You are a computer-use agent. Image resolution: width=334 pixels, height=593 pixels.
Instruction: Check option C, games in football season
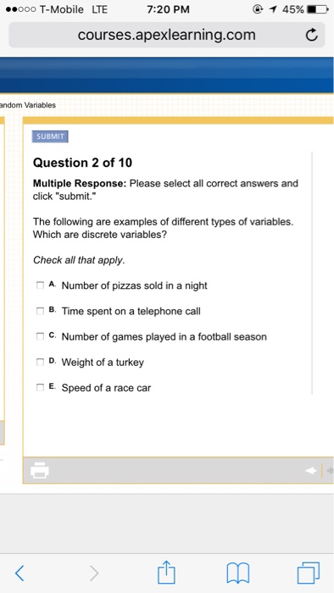[x=40, y=336]
